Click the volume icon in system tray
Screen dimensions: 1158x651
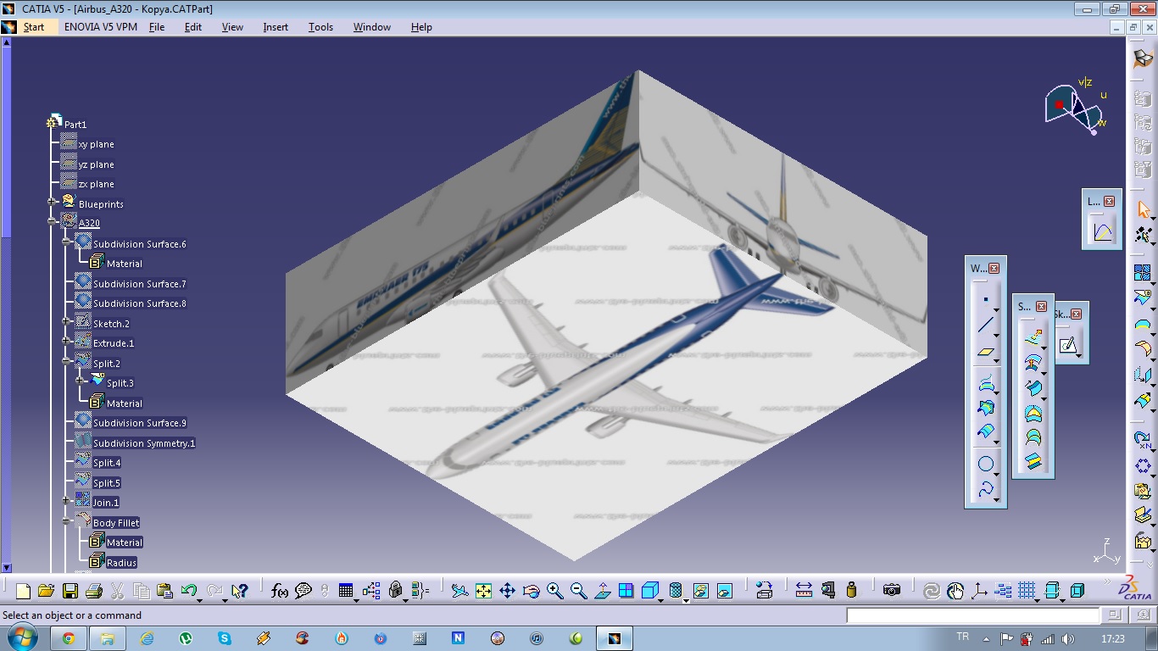click(1067, 639)
